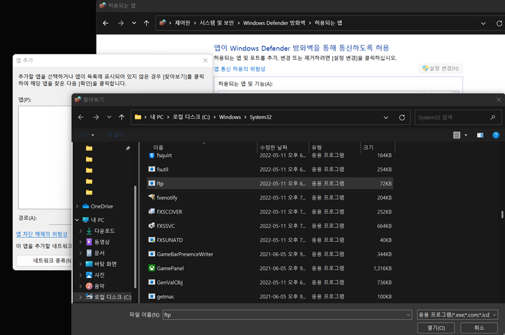Open 사진 folder in the sidebar

tap(95, 275)
